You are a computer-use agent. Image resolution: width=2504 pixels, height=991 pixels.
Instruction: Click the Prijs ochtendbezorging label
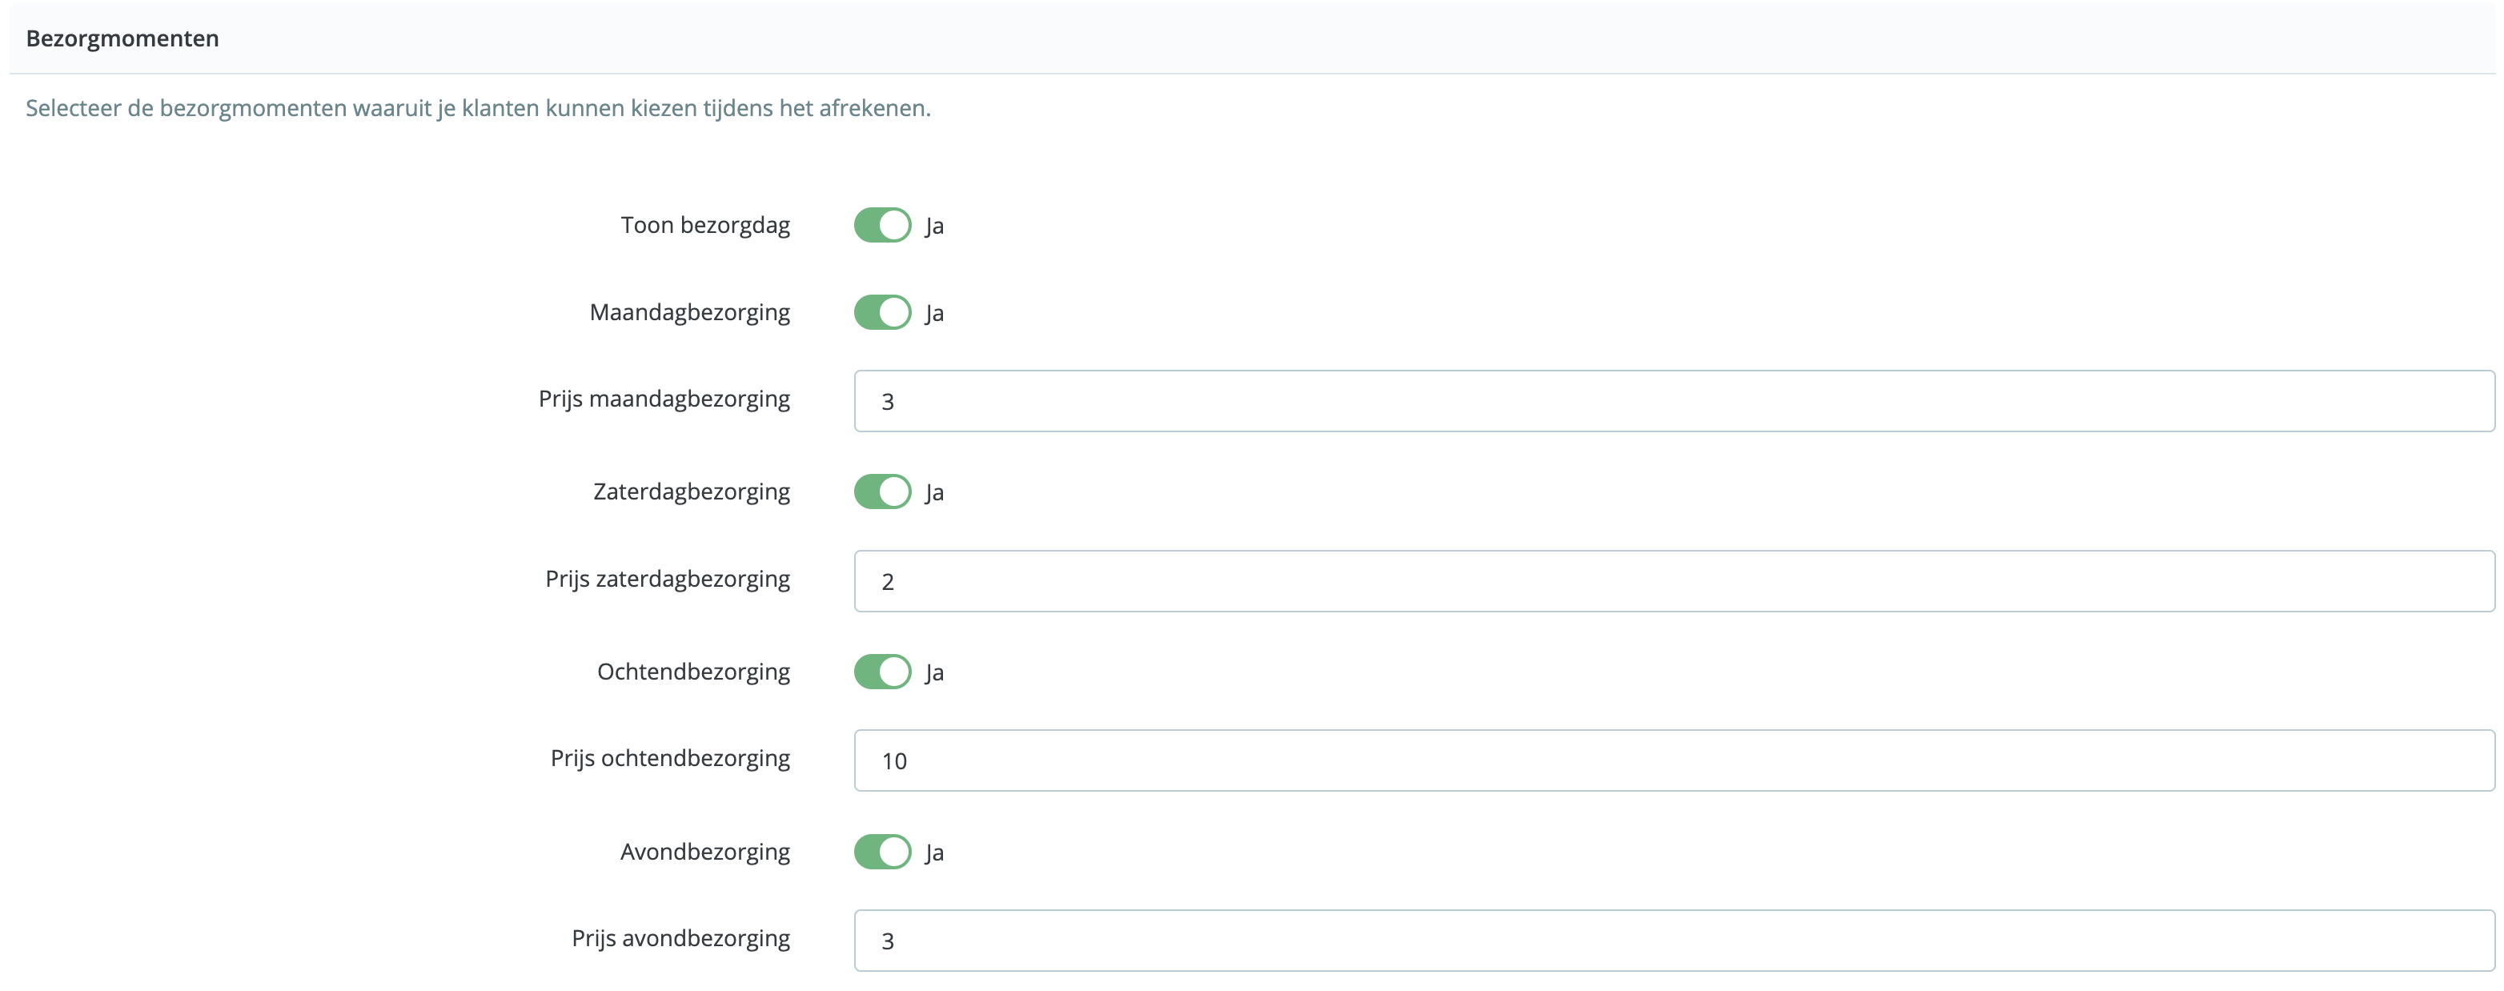pos(670,758)
